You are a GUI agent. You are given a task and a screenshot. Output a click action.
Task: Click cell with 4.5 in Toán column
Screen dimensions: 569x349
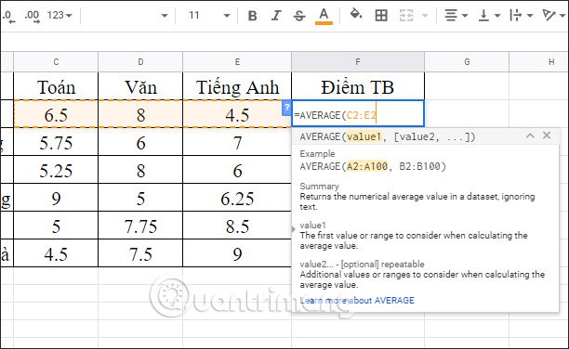coord(56,253)
